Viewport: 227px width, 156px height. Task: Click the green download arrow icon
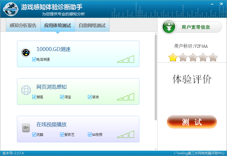tap(169, 27)
